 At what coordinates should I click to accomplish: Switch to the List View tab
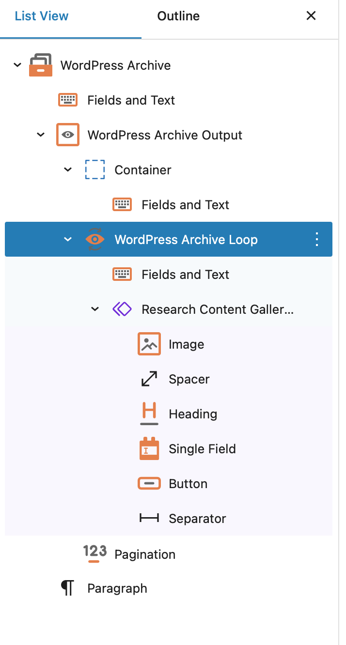42,16
